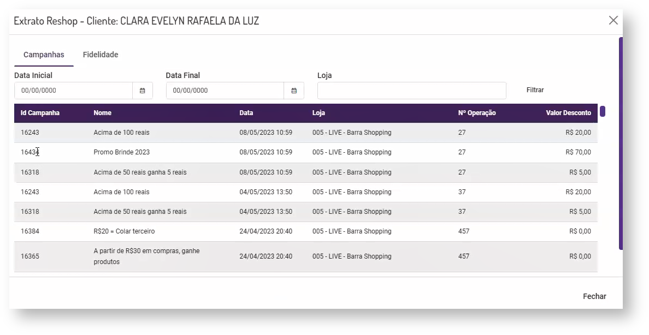Click the Nº Operação column header
The width and height of the screenshot is (649, 335).
(x=476, y=113)
